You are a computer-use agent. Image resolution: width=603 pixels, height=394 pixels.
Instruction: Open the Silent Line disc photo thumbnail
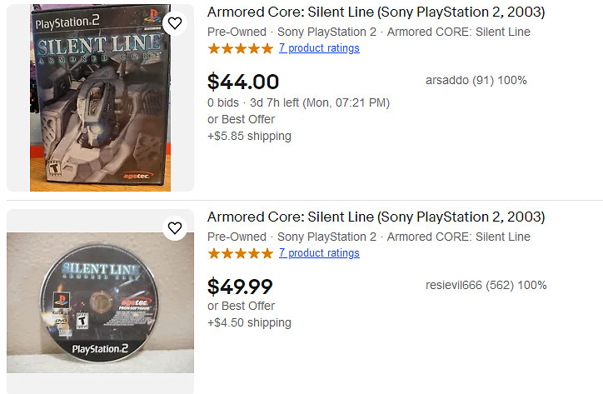[x=100, y=302]
